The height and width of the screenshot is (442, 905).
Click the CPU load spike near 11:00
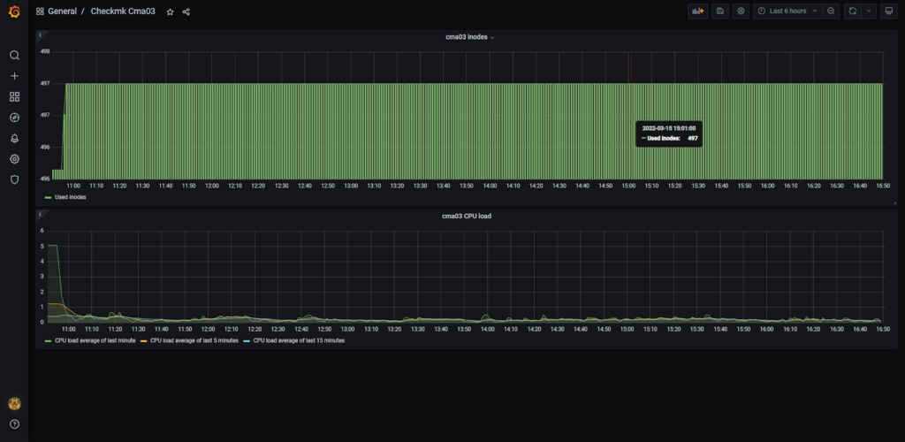tap(52, 246)
